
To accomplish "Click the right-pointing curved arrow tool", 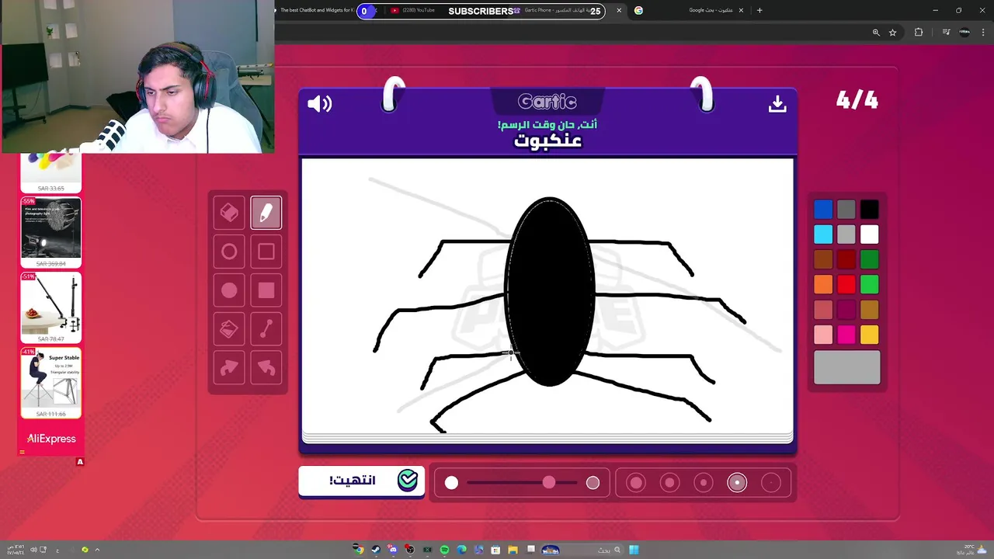I will click(229, 368).
